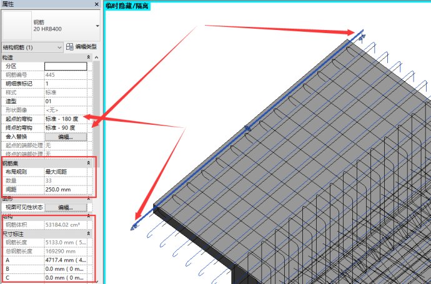Open the 结构钢筋 (1) filter dropdown
The image size is (431, 284).
[x=60, y=47]
